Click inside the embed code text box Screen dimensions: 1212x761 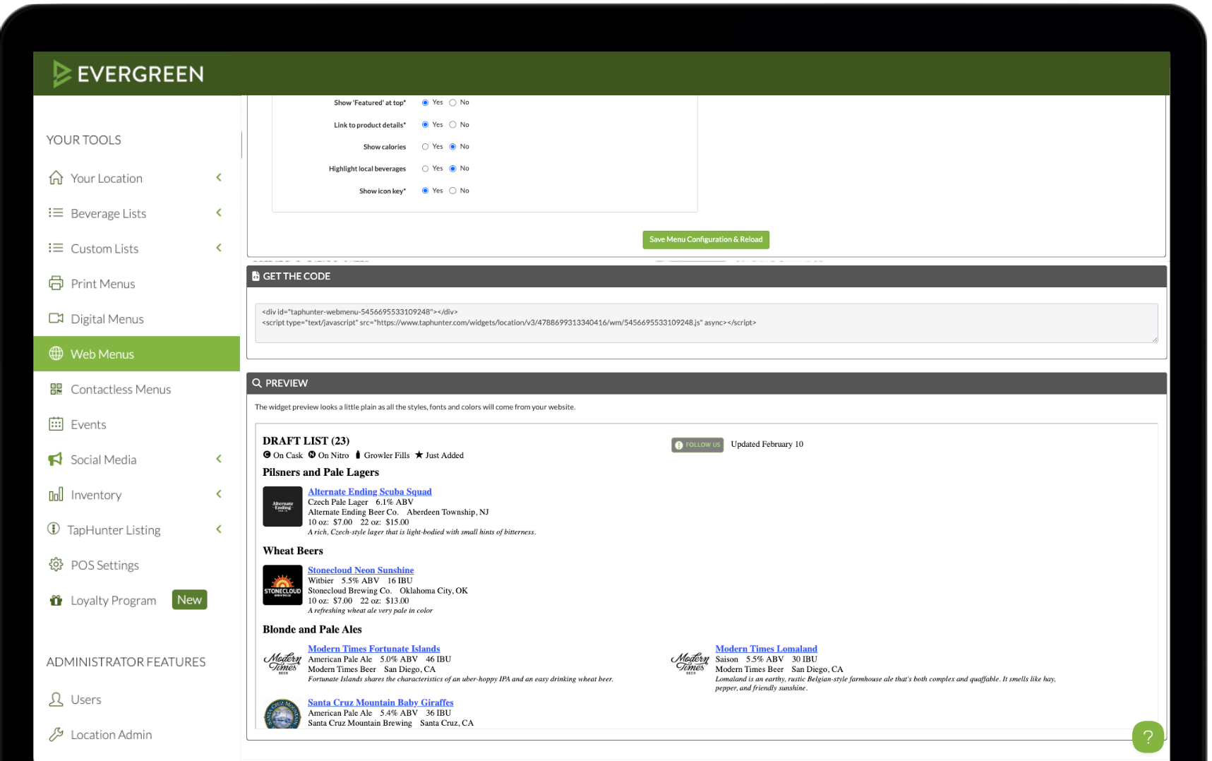tap(706, 323)
